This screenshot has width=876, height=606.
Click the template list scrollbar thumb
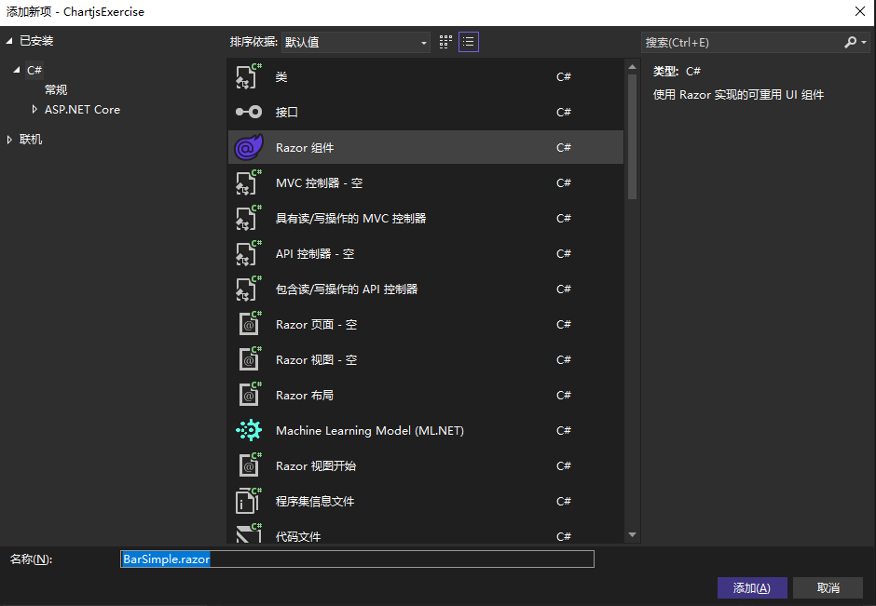(x=632, y=137)
